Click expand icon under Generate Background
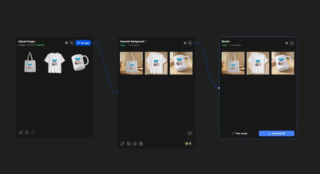 pyautogui.click(x=122, y=144)
